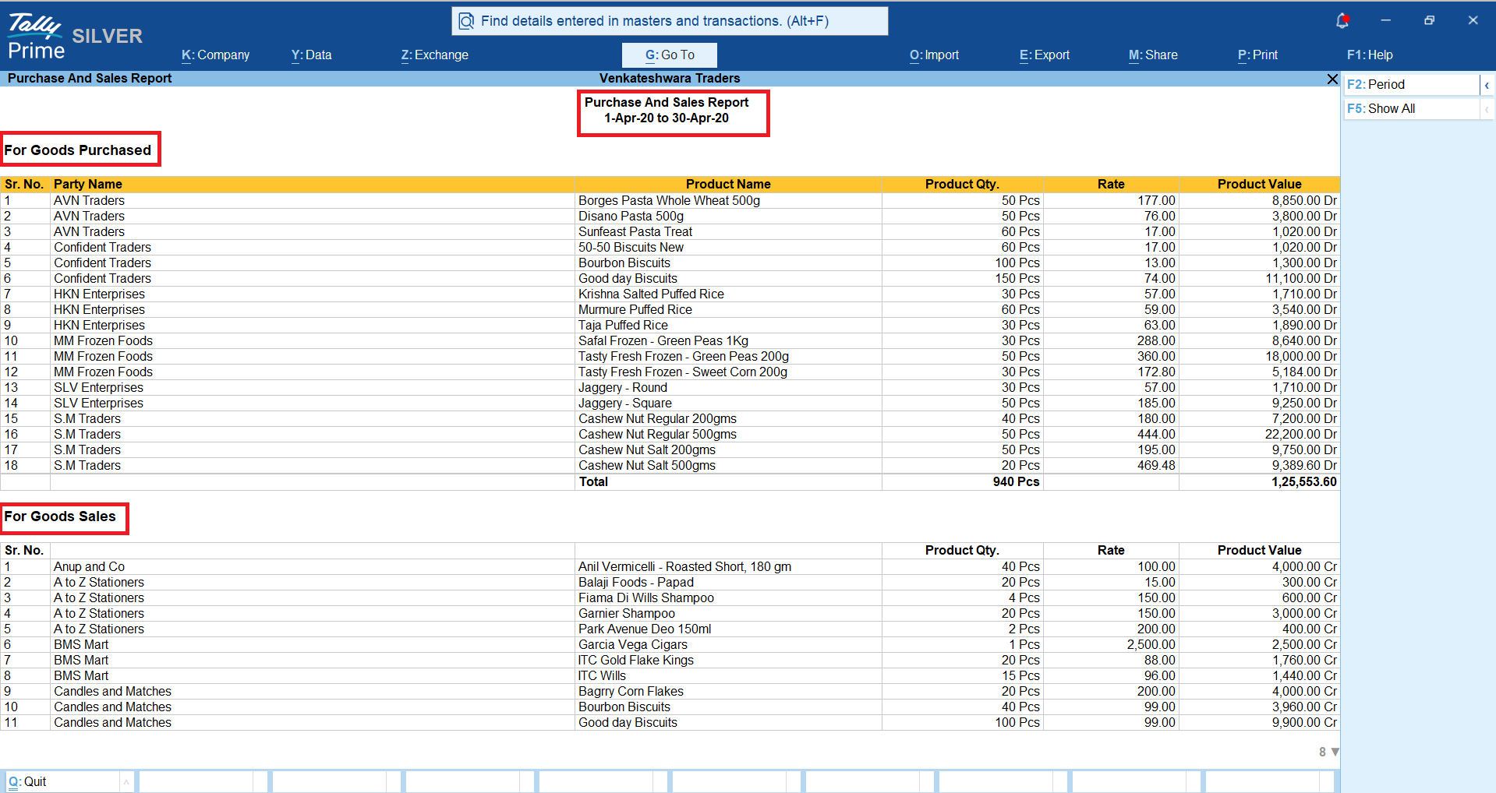Select 50-50 Biscuits New product
The width and height of the screenshot is (1496, 793).
point(631,248)
